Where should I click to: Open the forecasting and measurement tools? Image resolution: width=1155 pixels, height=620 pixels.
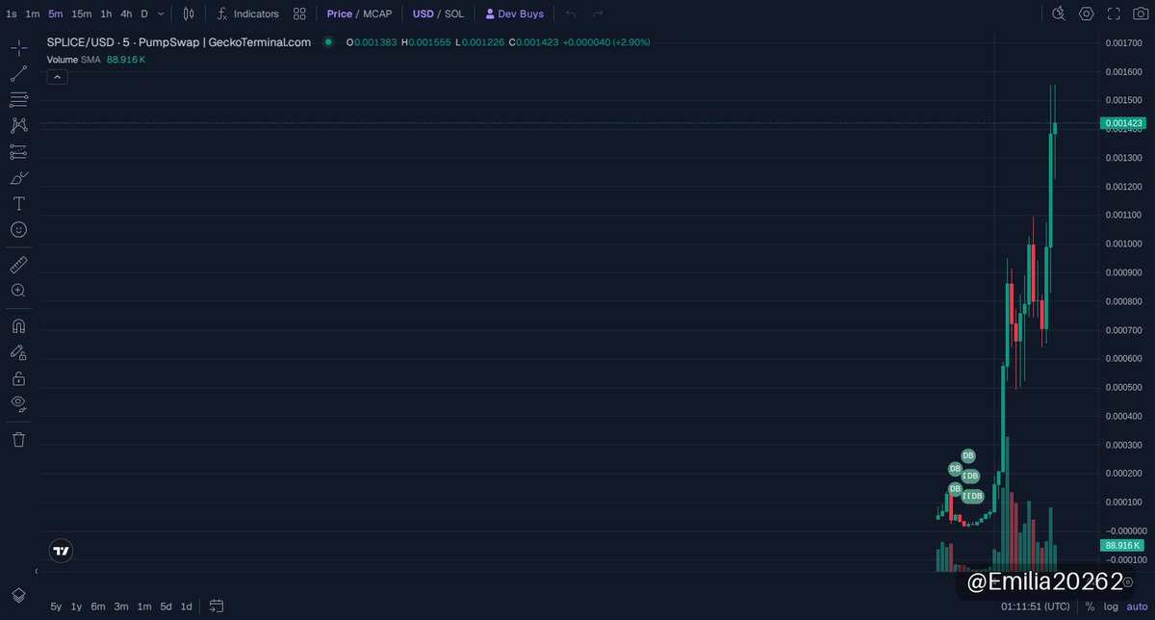pos(18,151)
